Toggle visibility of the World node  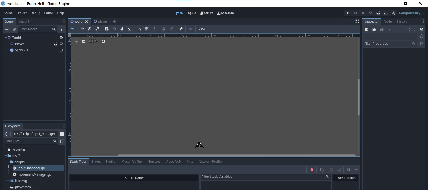[x=61, y=37]
